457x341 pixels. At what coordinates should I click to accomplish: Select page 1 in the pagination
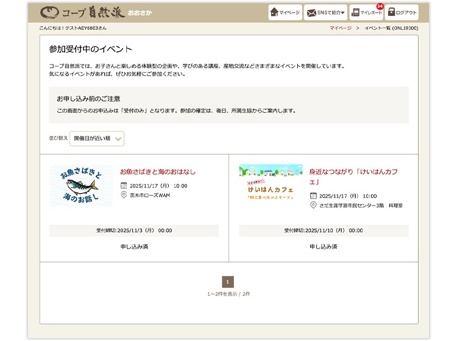coord(228,282)
